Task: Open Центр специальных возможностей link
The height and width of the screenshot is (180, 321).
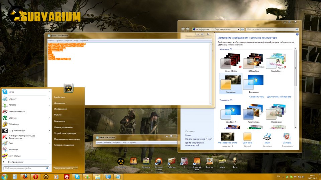Action: point(195,144)
